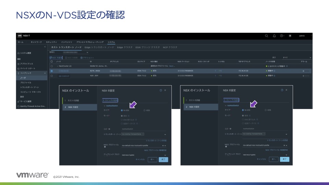The height and width of the screenshot is (185, 329).
Task: Click the 名前 field in right dialog
Action: 265,129
